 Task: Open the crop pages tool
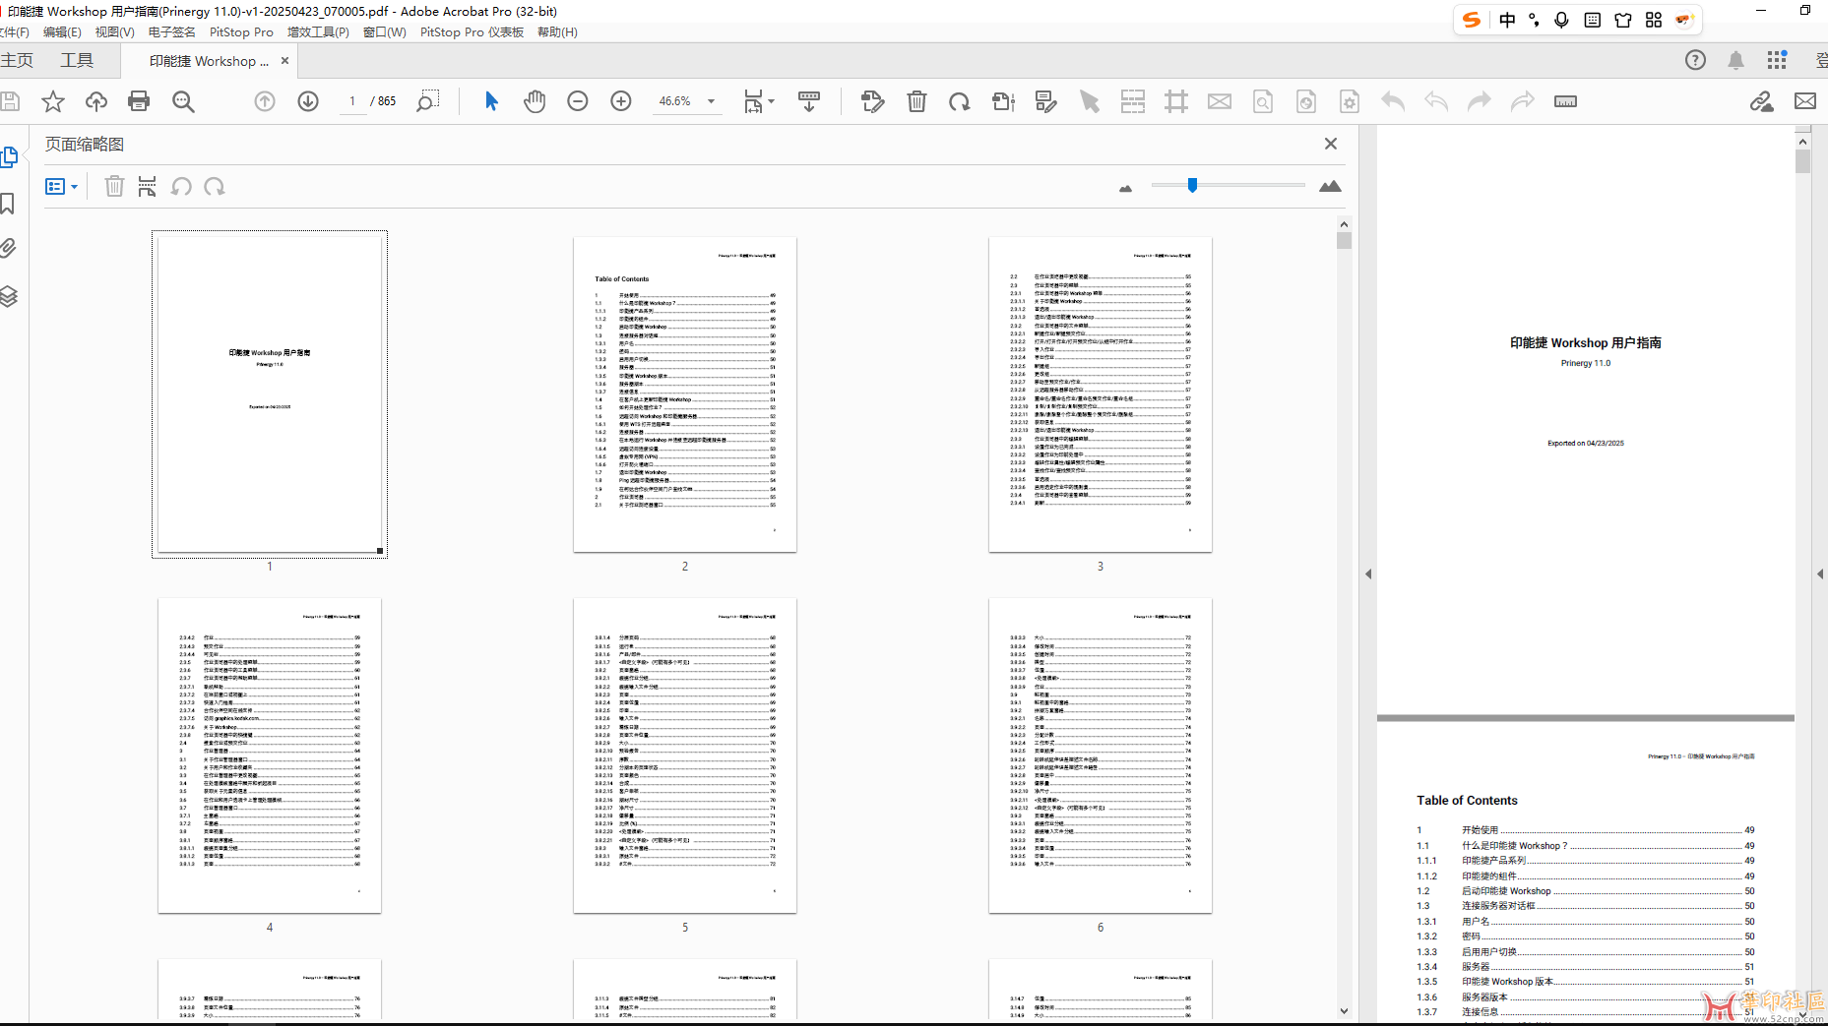pyautogui.click(x=1176, y=101)
